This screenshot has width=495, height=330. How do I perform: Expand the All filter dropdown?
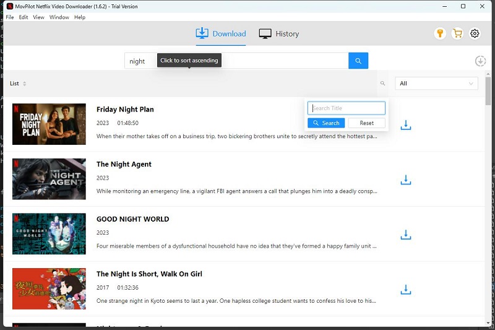click(436, 84)
